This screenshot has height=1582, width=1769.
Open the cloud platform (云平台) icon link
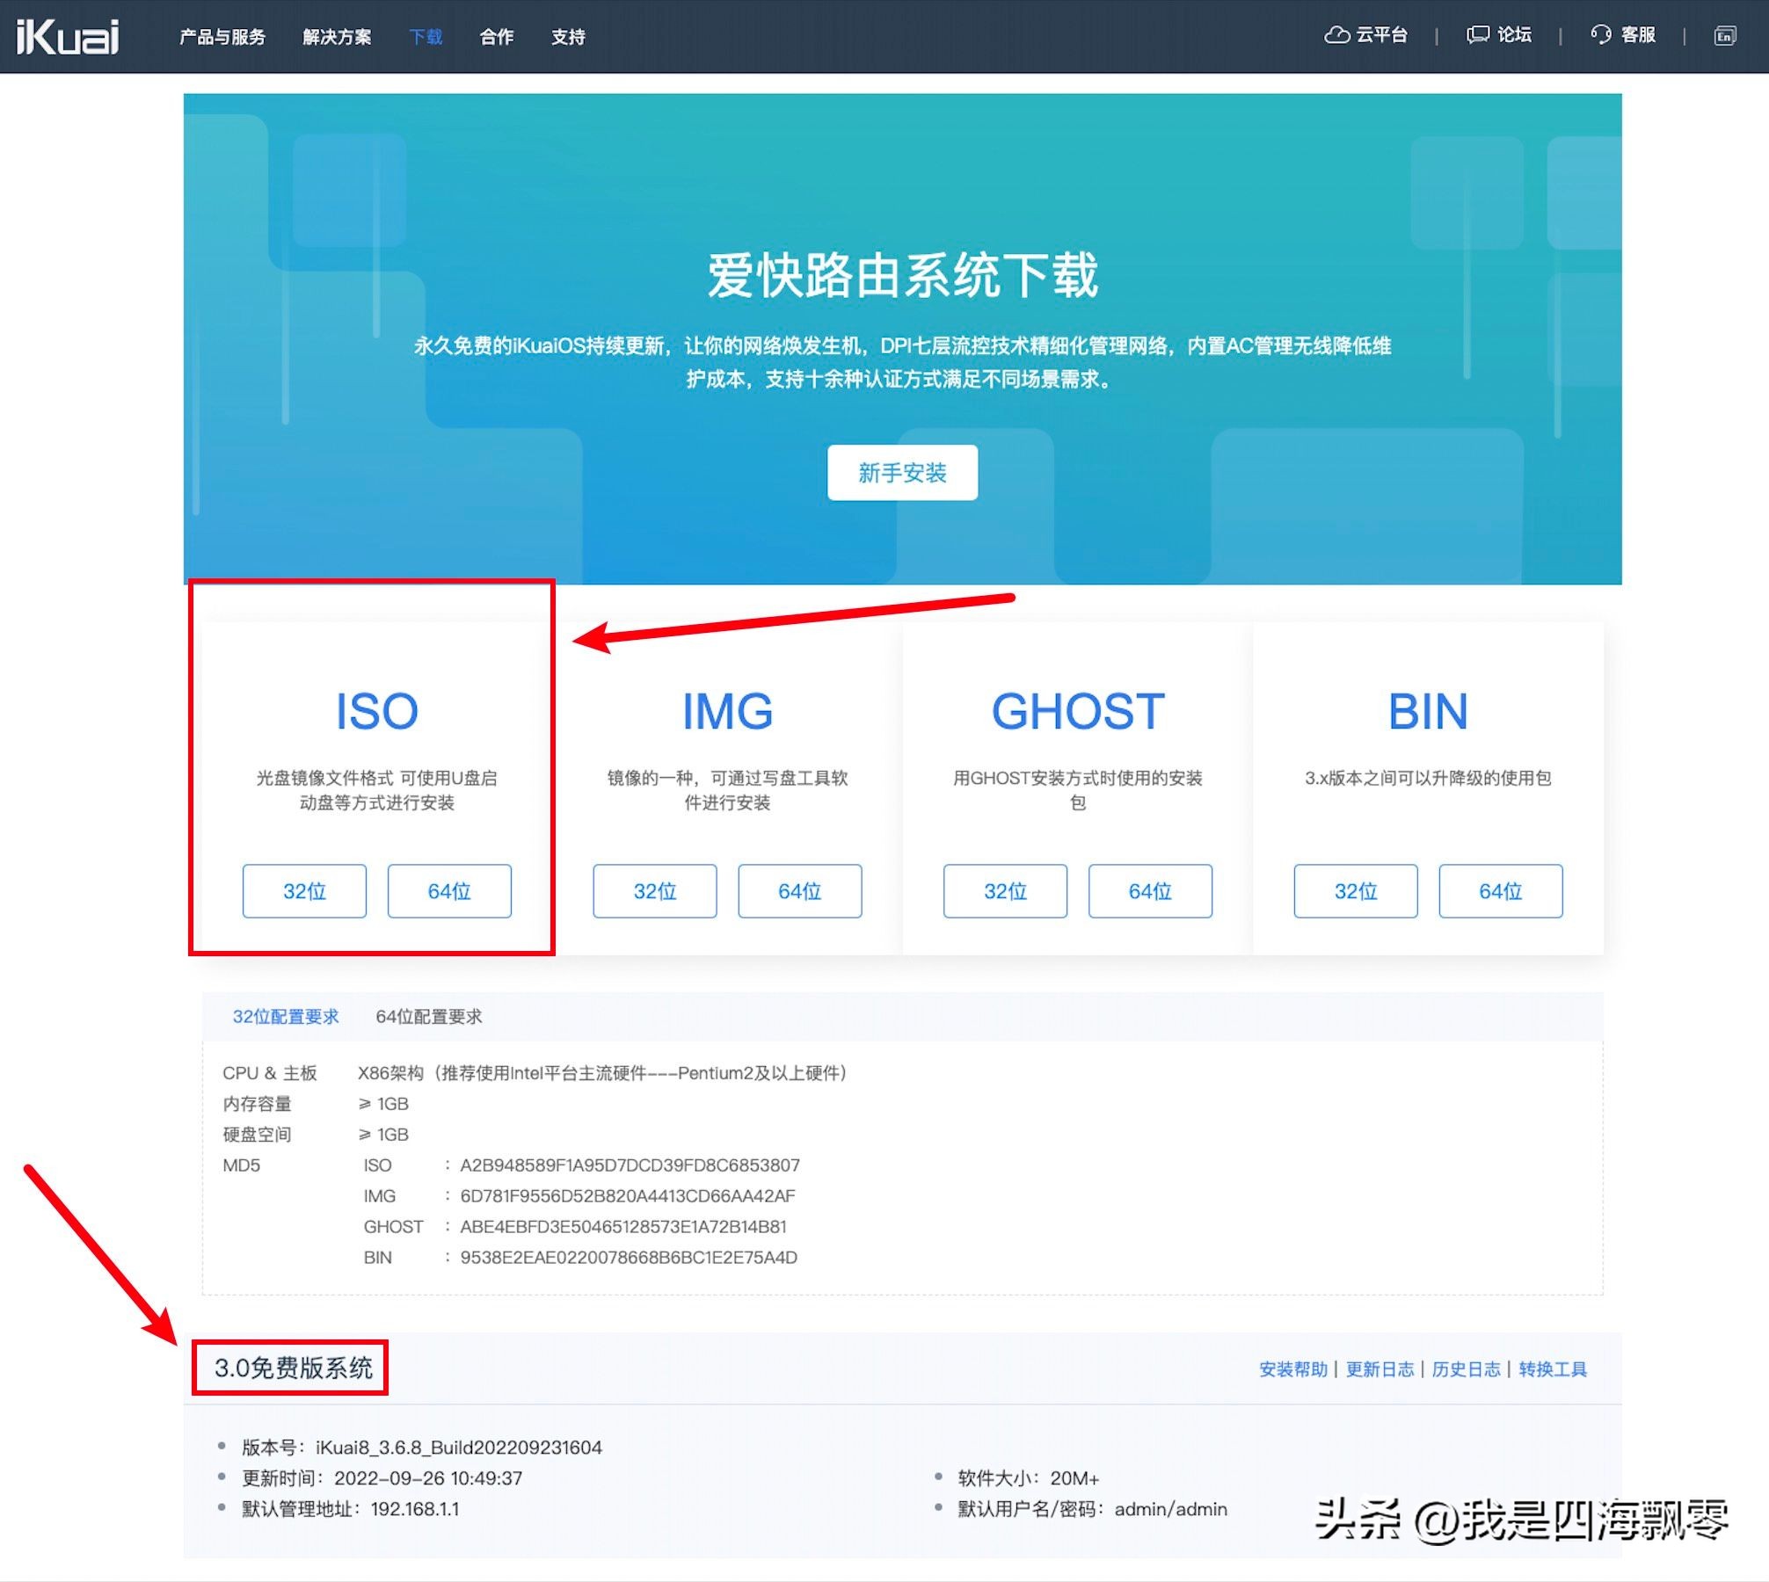(x=1337, y=35)
